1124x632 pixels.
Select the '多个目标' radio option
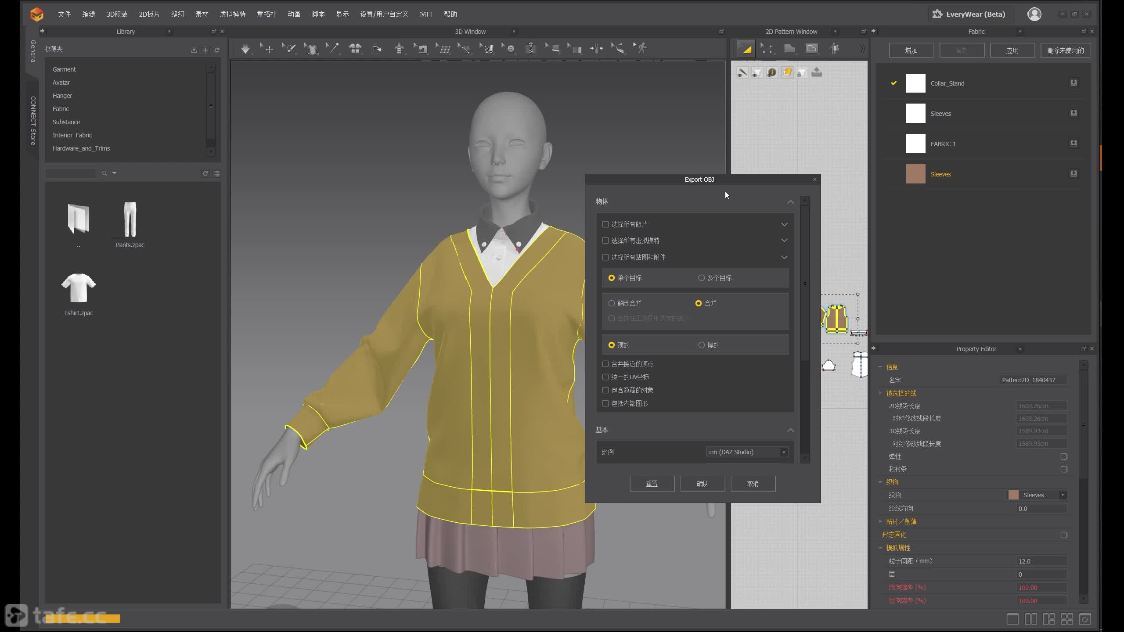tap(701, 278)
